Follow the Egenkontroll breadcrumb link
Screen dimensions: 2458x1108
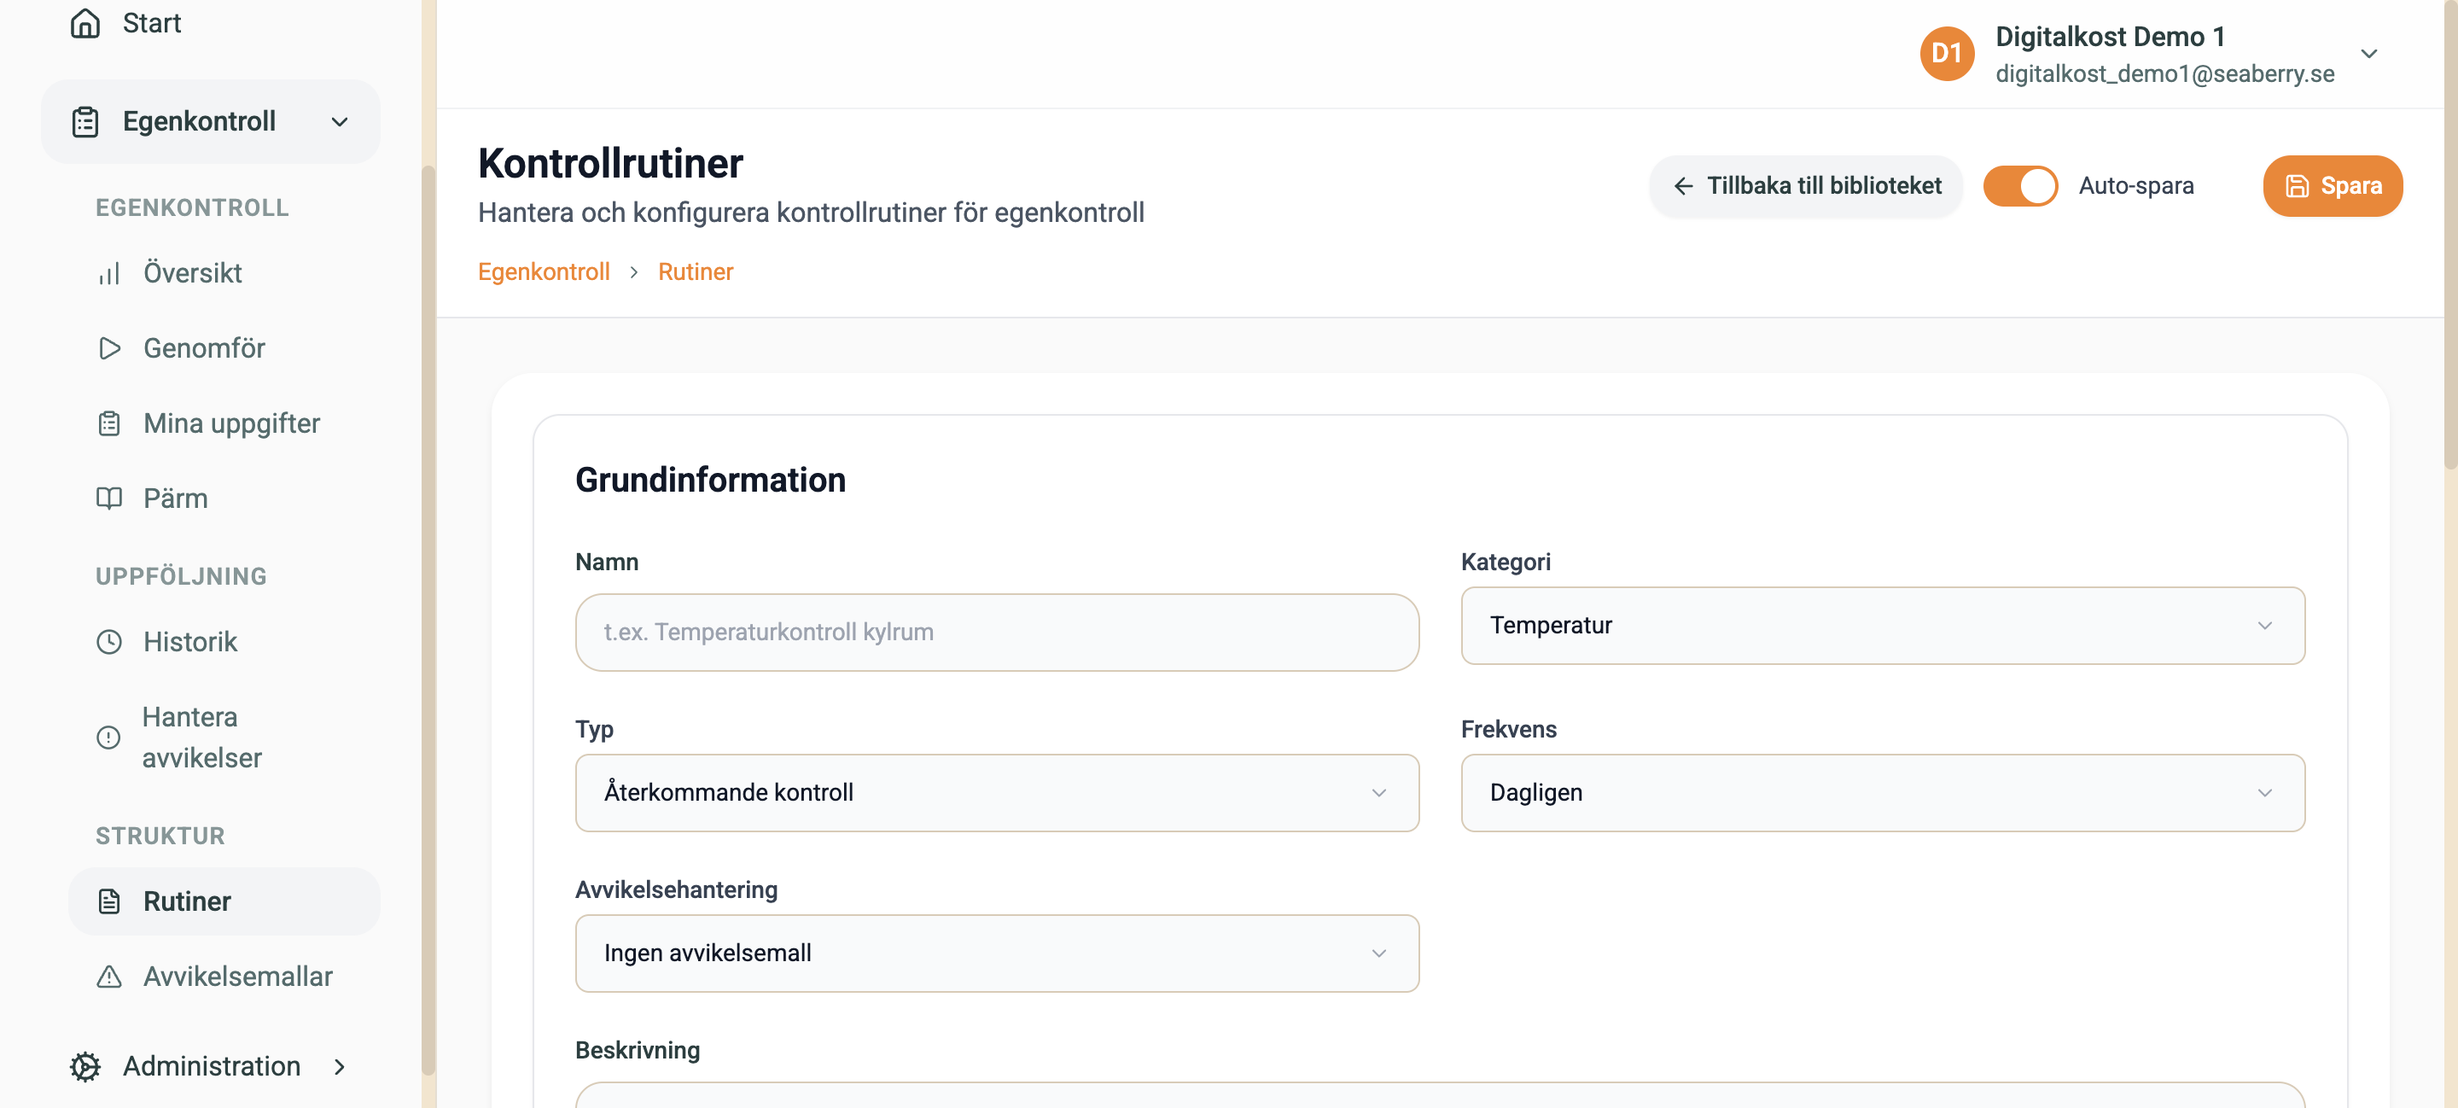[x=543, y=272]
